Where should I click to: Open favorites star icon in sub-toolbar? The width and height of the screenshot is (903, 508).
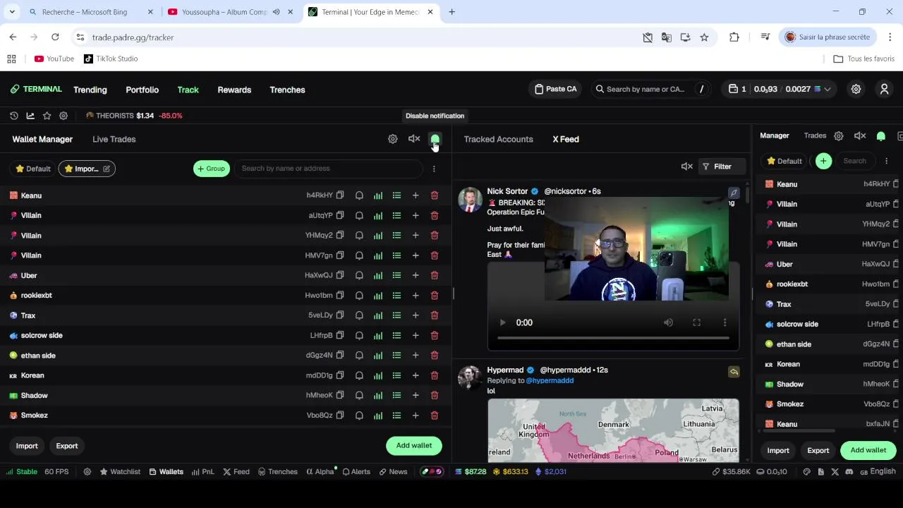47,116
